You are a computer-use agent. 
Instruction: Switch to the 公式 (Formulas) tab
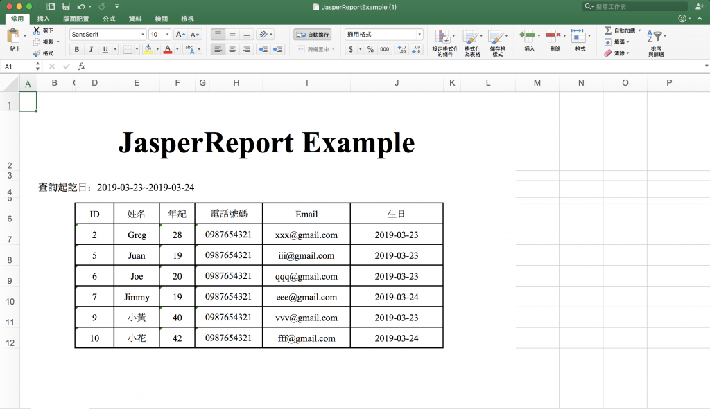click(x=109, y=19)
